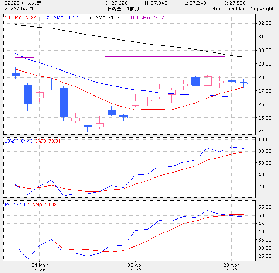
Task: Select the RSI: 49.13 indicator label
Action: click(x=15, y=204)
